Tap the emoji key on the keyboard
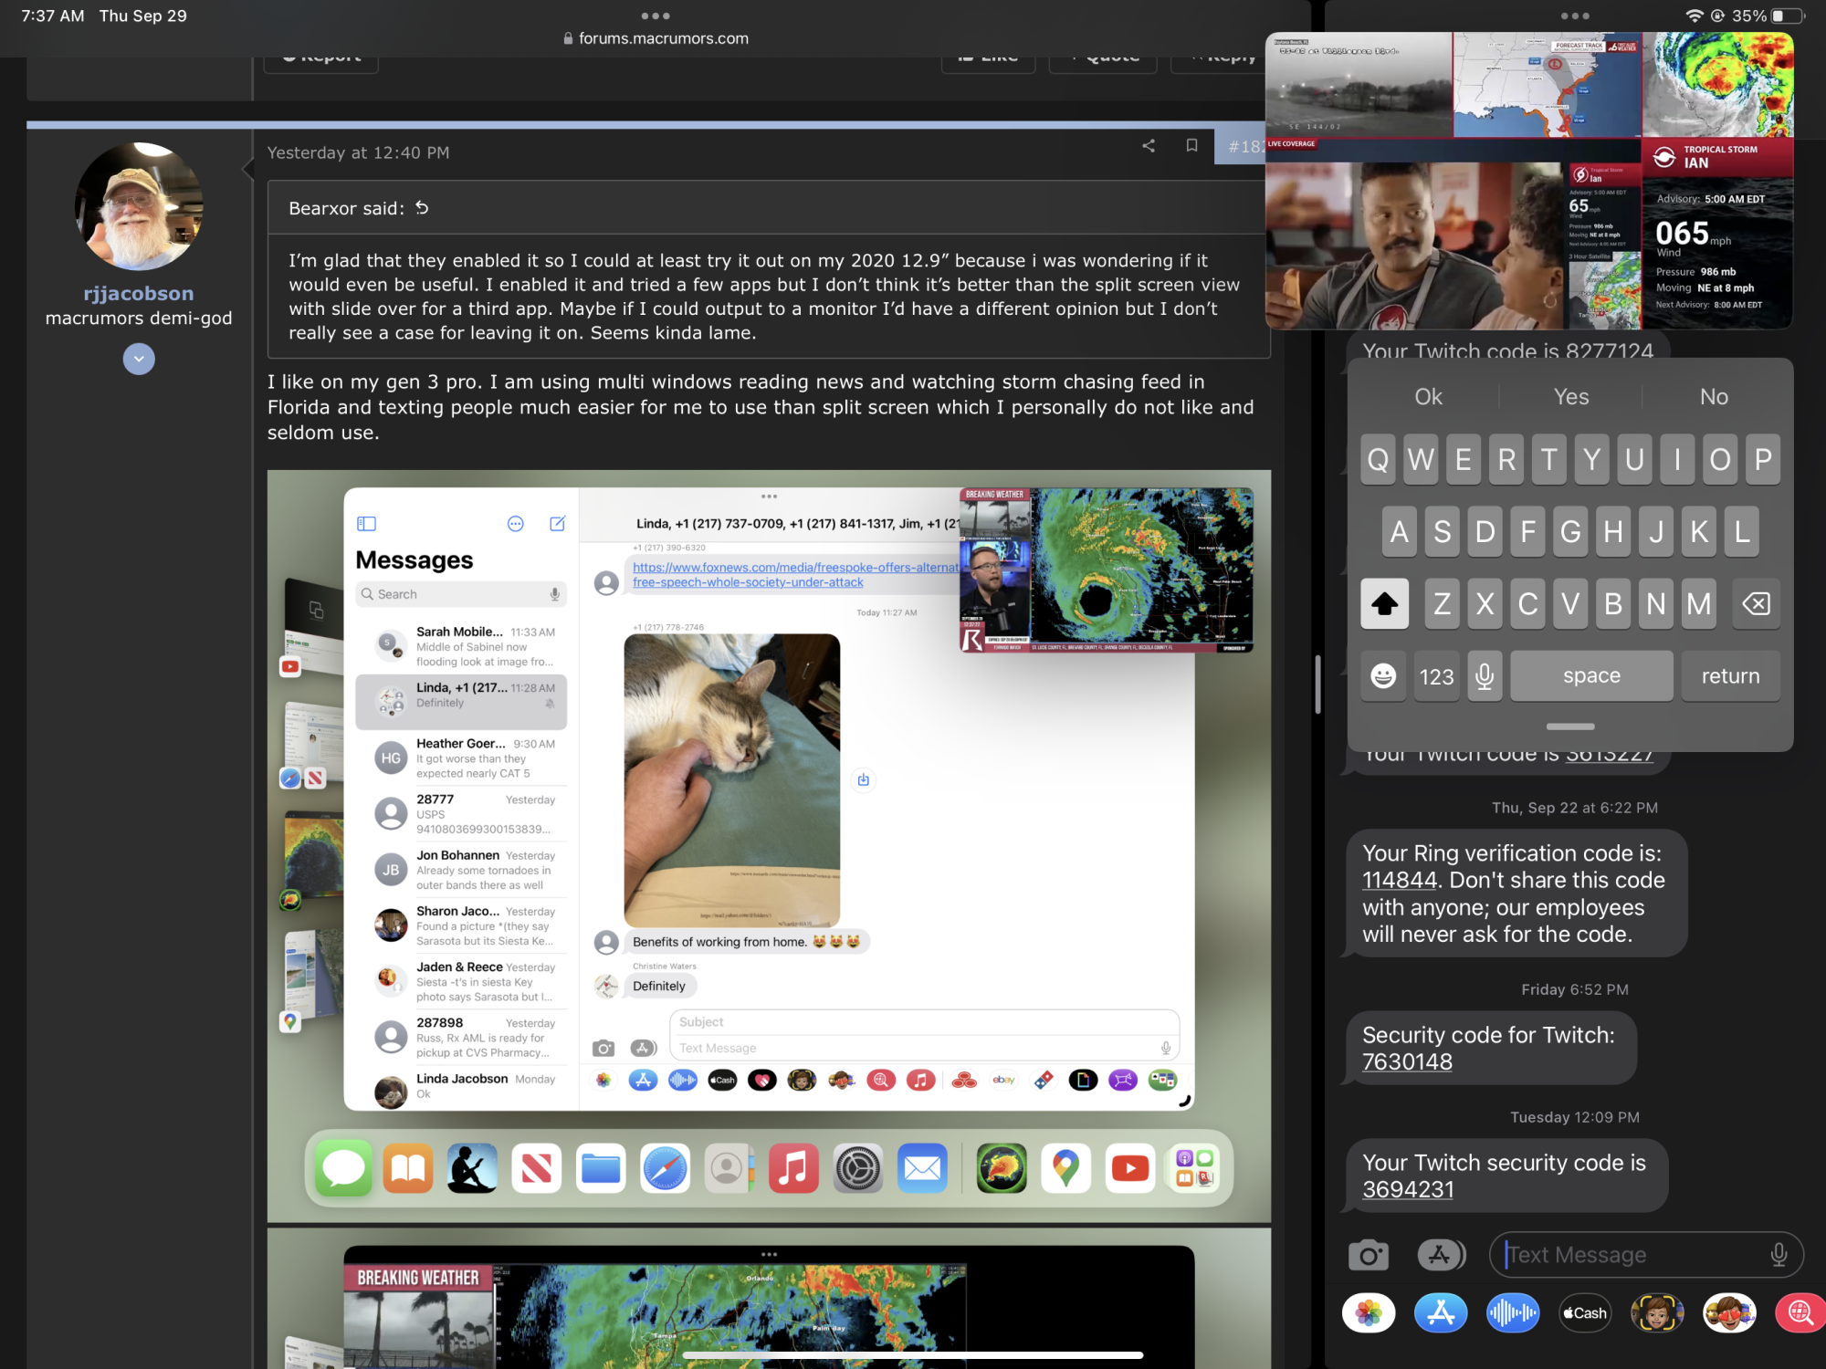This screenshot has height=1369, width=1826. point(1383,676)
